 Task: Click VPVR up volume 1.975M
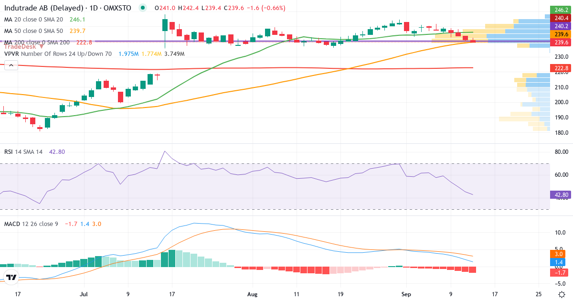coord(128,54)
